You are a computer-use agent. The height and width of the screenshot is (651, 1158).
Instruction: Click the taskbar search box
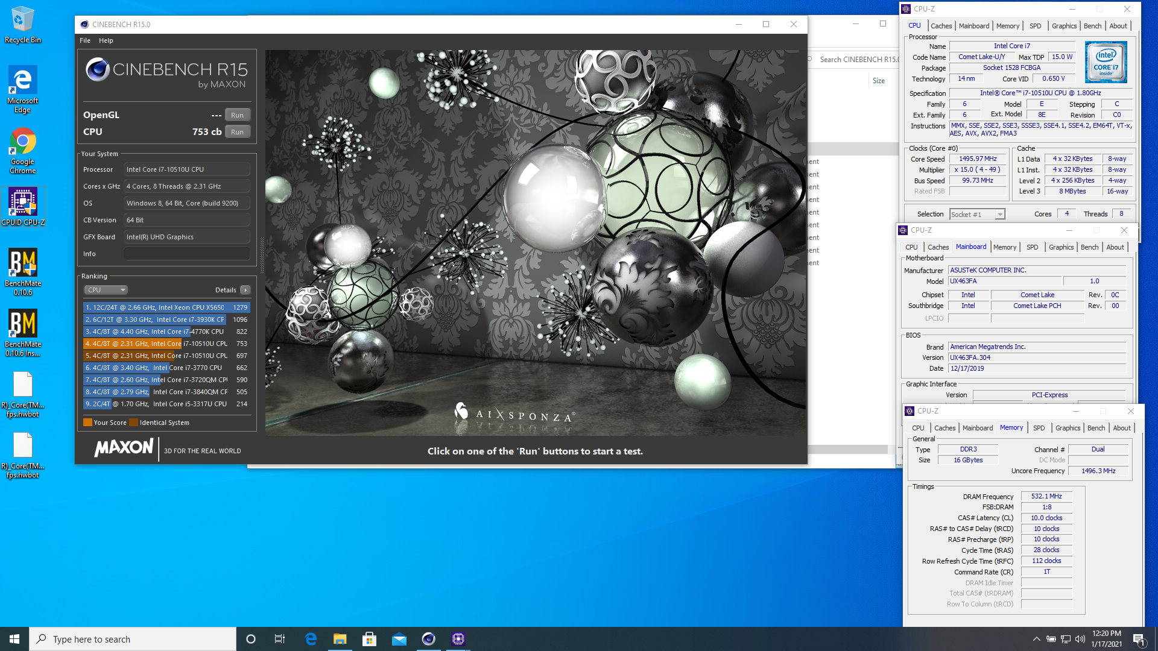click(133, 639)
